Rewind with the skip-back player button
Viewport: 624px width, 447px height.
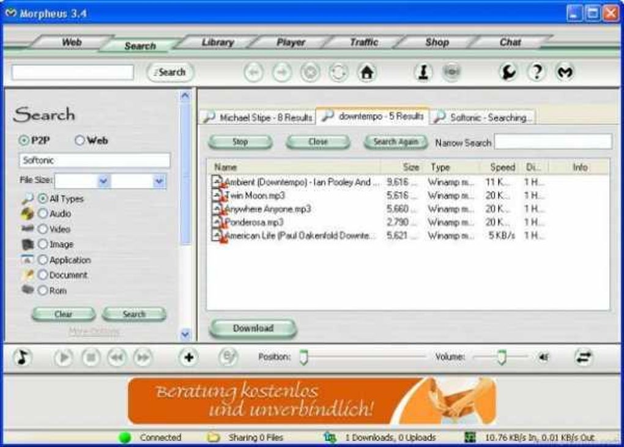click(x=117, y=358)
